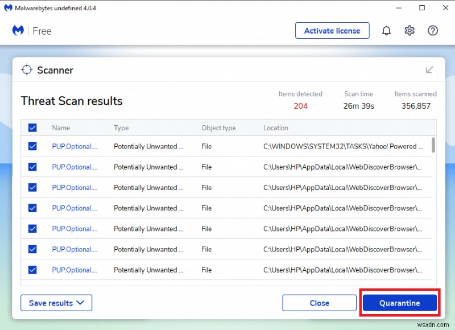Image resolution: width=455 pixels, height=330 pixels.
Task: Open the help question mark icon
Action: 433,31
